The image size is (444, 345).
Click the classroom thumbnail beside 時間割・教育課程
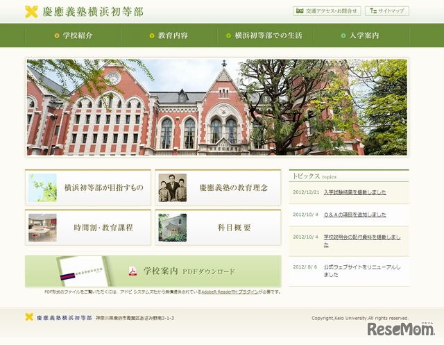[42, 227]
